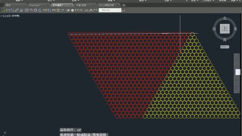Select the Dimension Edit tool
Image resolution: width=242 pixels, height=136 pixels.
click(x=87, y=10)
